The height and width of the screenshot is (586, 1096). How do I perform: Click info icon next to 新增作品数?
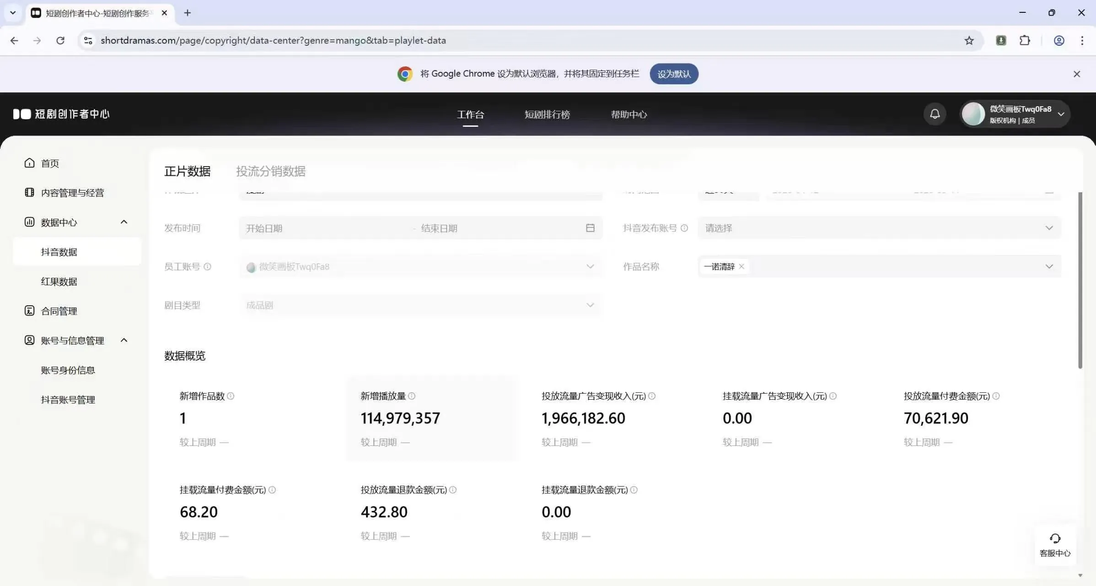[x=231, y=396]
